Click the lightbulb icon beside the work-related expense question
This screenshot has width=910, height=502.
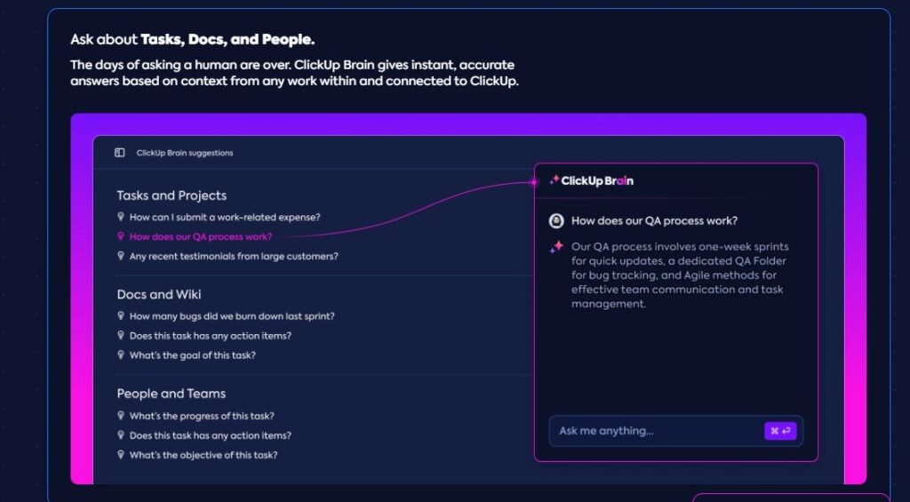click(121, 217)
